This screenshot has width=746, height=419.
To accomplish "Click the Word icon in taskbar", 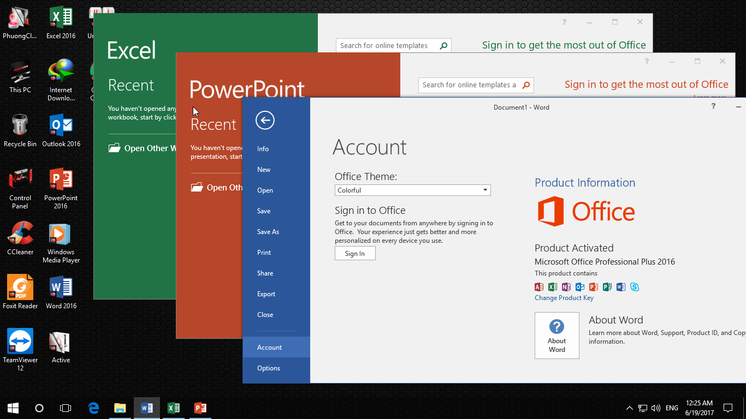I will [x=146, y=408].
